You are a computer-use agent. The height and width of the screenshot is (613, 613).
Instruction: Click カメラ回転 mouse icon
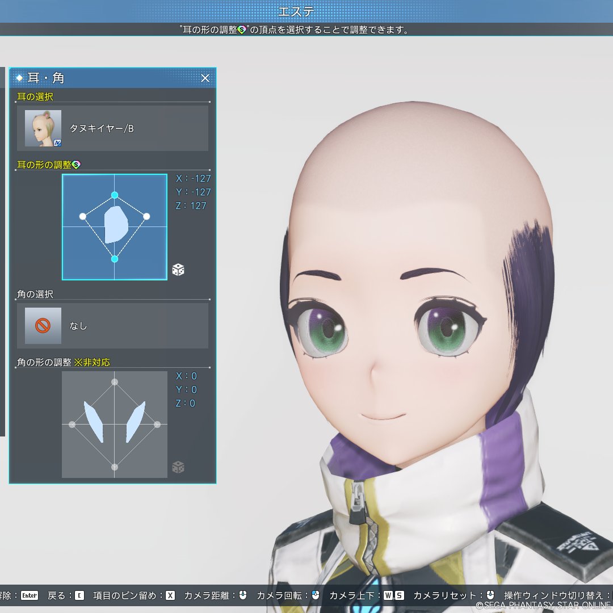316,595
